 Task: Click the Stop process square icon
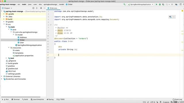[x=172, y=5]
